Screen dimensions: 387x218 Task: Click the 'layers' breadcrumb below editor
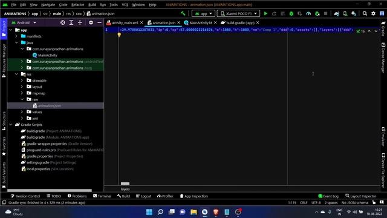tap(125, 190)
